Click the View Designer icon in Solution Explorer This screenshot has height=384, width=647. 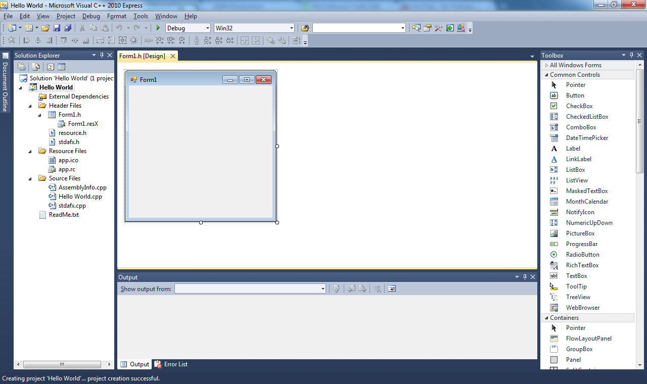pyautogui.click(x=61, y=66)
